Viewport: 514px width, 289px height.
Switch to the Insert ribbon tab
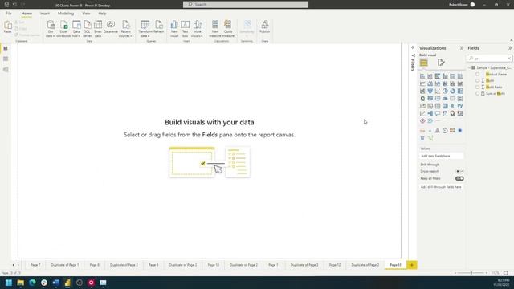pos(45,14)
